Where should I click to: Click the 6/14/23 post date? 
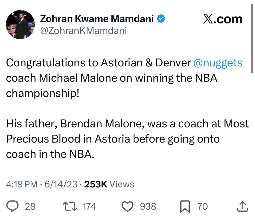click(61, 184)
